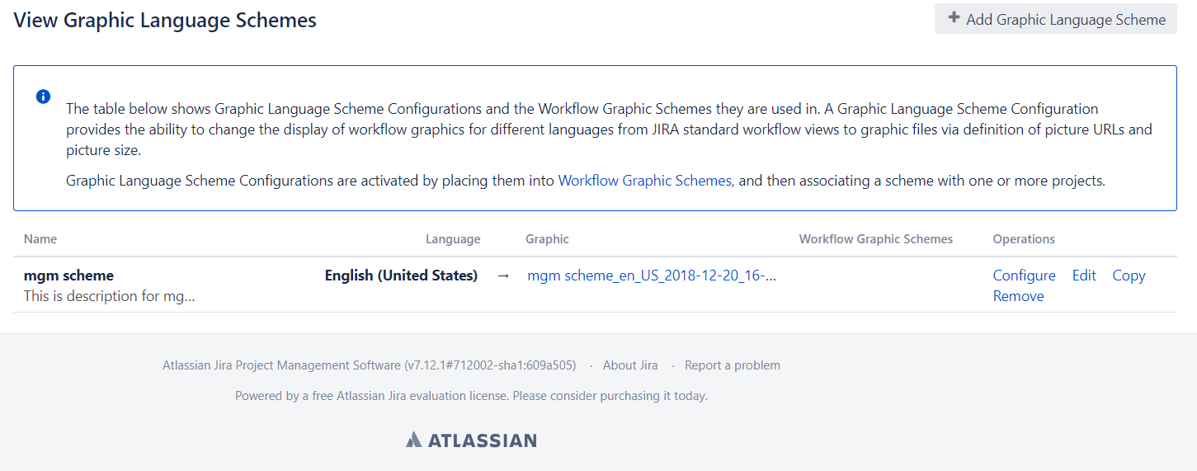
Task: Click the Add Graphic Language Scheme button
Action: point(1055,19)
